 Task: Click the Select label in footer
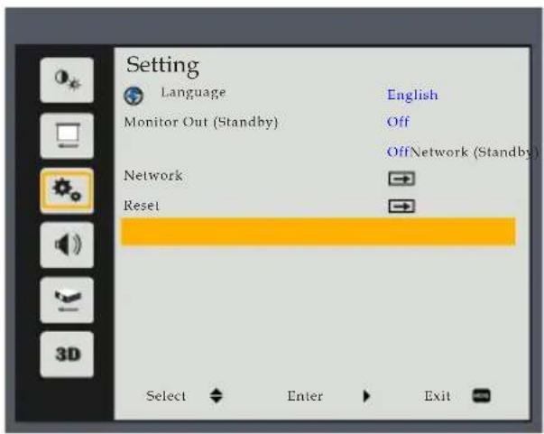[x=166, y=396]
